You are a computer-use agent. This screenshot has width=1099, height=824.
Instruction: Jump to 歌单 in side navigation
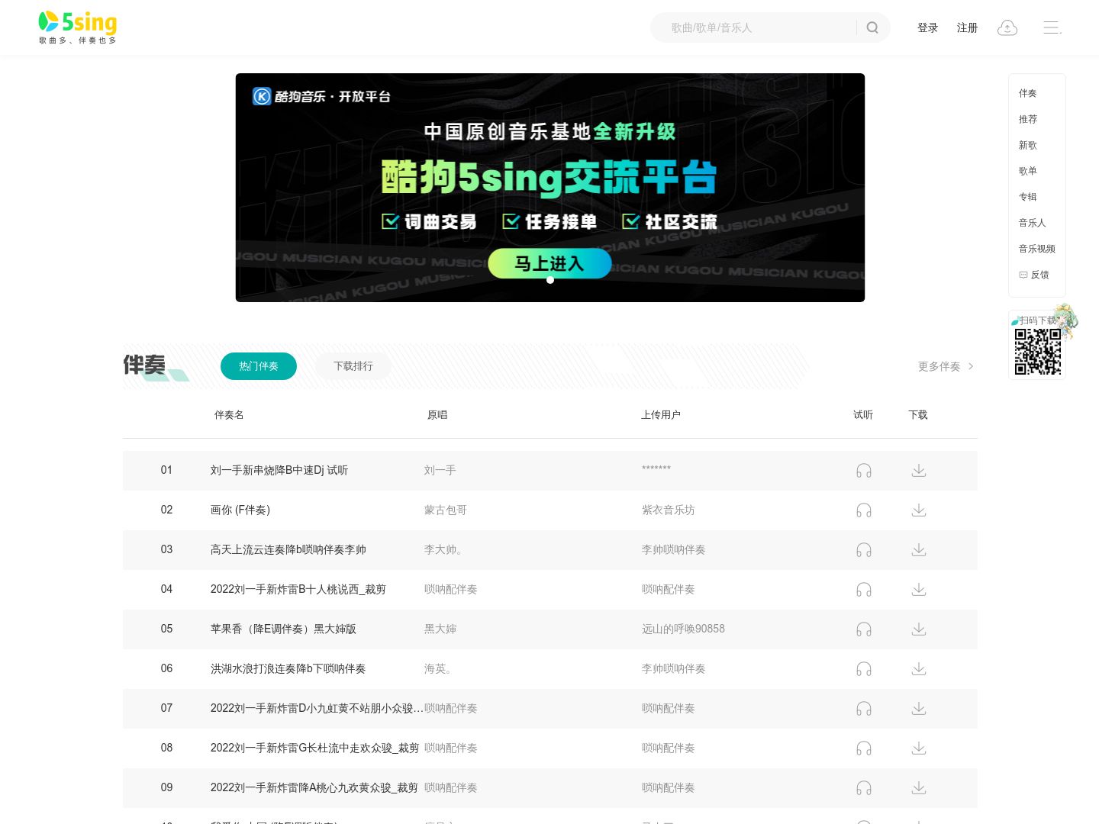[1028, 171]
